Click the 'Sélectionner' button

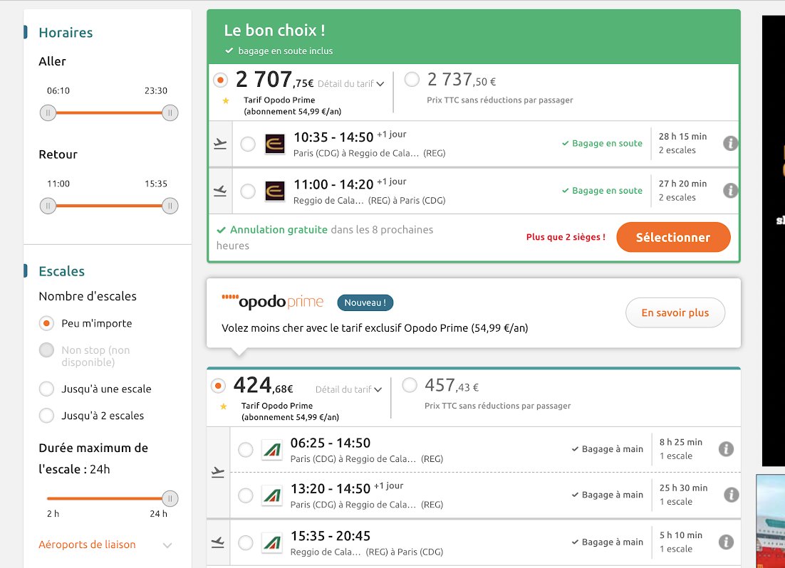672,236
